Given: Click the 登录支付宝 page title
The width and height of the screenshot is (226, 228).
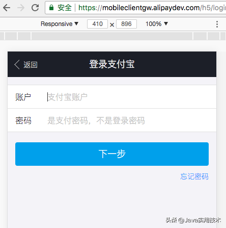Looking at the screenshot, I should pyautogui.click(x=112, y=64).
